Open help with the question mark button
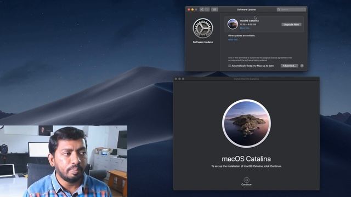 tap(302, 66)
